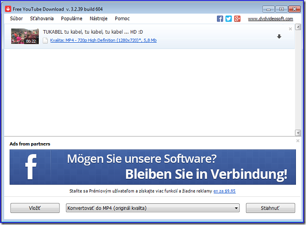Open the Twitter icon in menu bar

(x=228, y=19)
